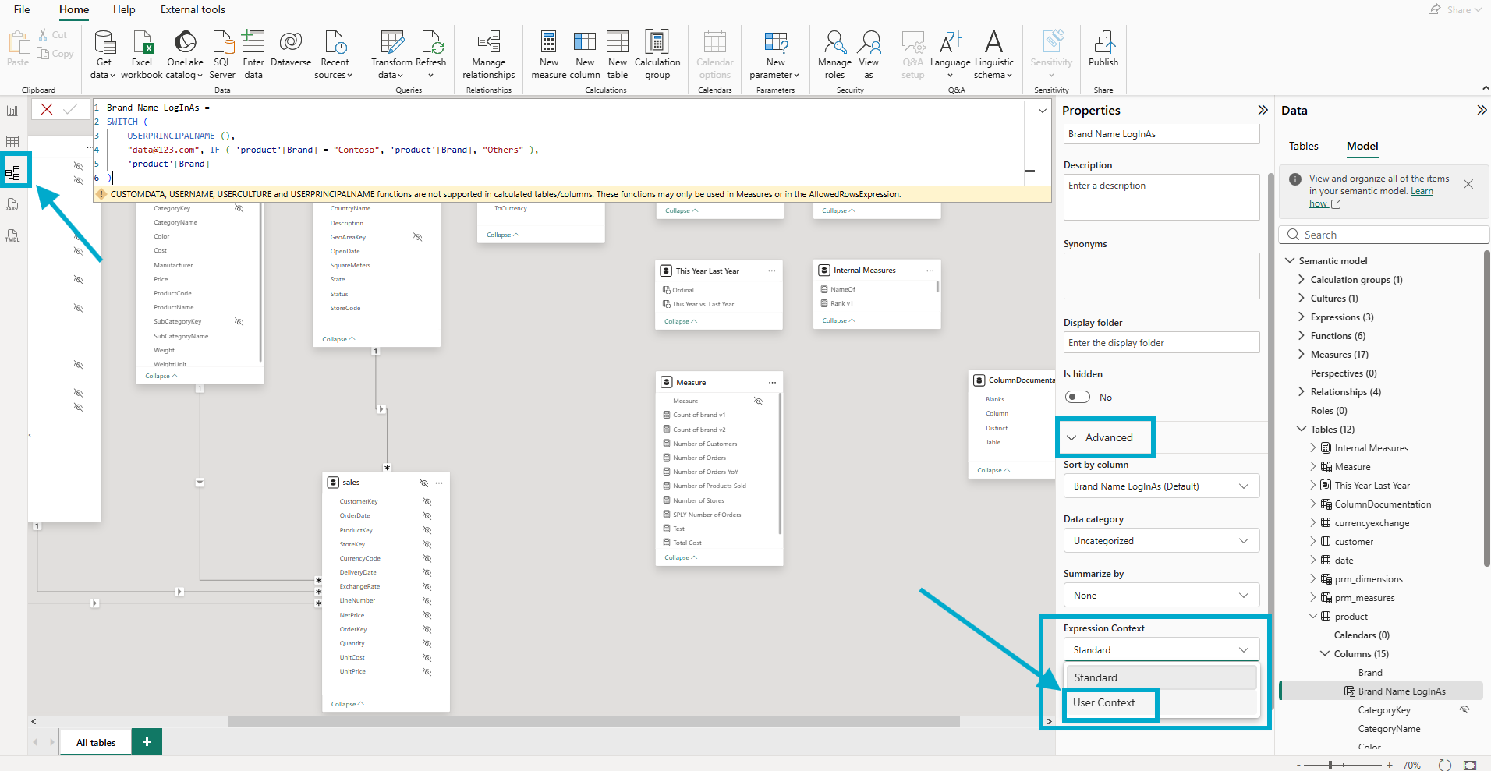This screenshot has height=771, width=1491.
Task: Adjust the zoom slider at bottom
Action: pos(1331,765)
